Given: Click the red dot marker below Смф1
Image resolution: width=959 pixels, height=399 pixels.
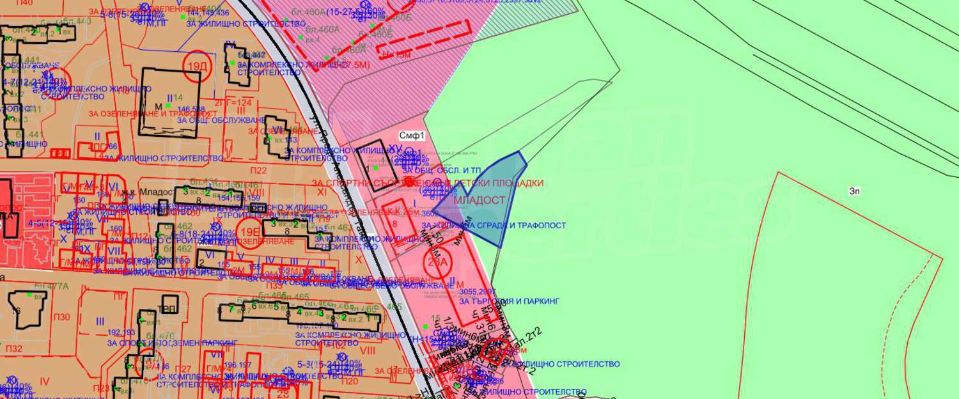Looking at the screenshot, I should point(410,182).
